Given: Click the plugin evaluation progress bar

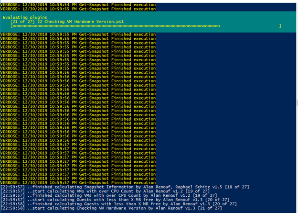Looking at the screenshot, I should pos(146,26).
